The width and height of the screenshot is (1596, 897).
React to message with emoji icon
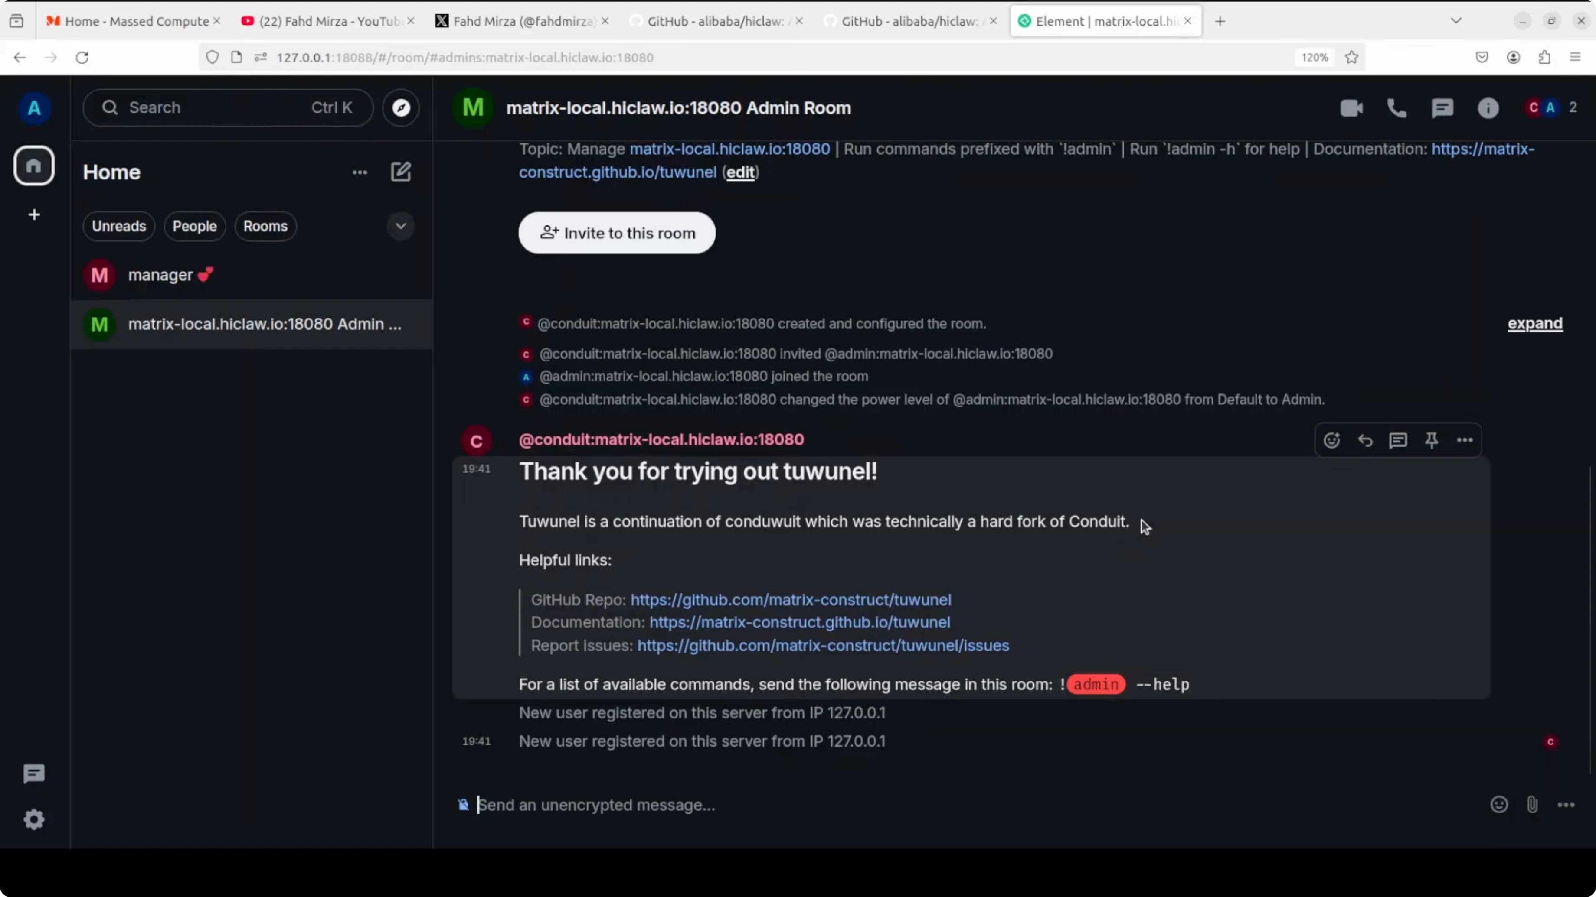pyautogui.click(x=1331, y=440)
